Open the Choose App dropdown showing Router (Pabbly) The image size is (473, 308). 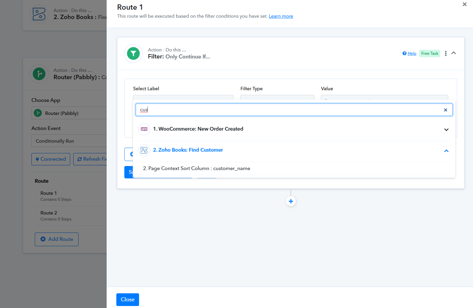[69, 113]
